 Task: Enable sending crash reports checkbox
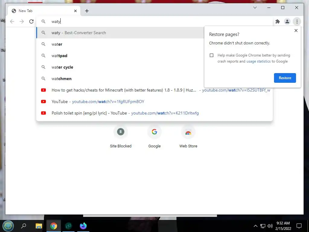(212, 55)
